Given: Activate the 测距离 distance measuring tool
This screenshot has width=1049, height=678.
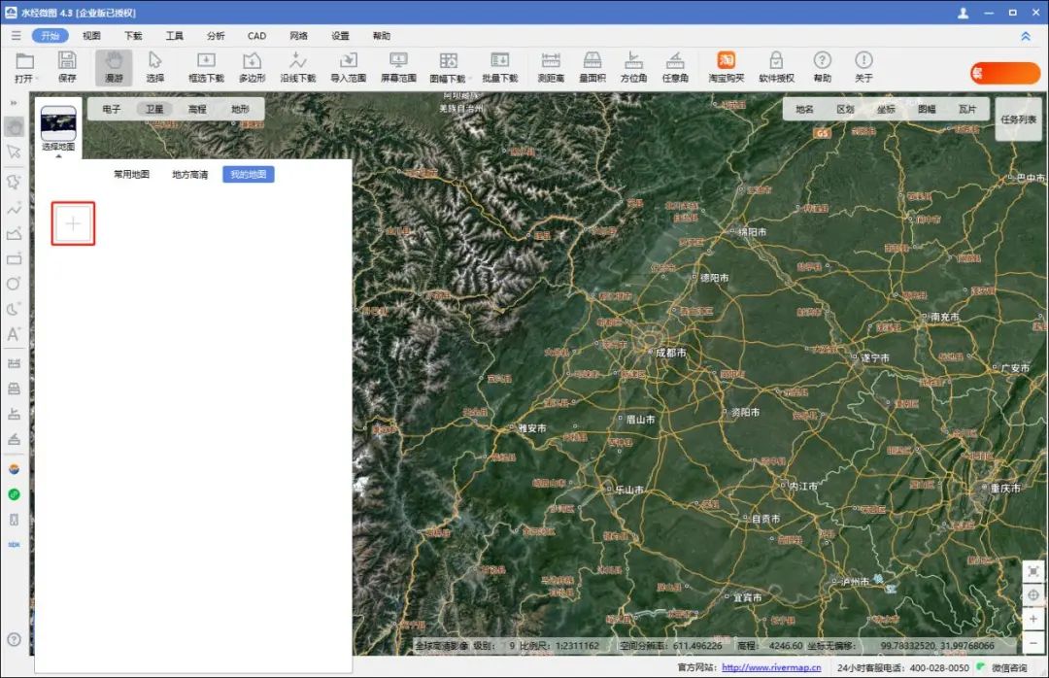Looking at the screenshot, I should [x=551, y=66].
